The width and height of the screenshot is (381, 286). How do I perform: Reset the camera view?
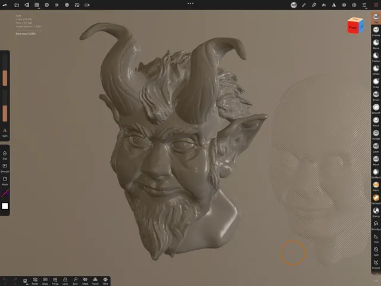[x=35, y=281]
